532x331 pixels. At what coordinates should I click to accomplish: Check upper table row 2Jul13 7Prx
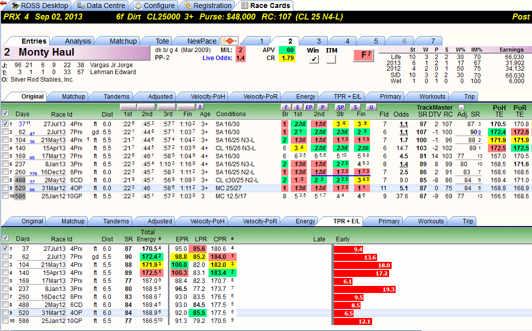click(x=5, y=132)
